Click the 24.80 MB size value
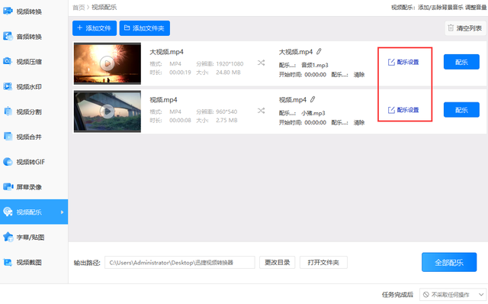 [228, 73]
